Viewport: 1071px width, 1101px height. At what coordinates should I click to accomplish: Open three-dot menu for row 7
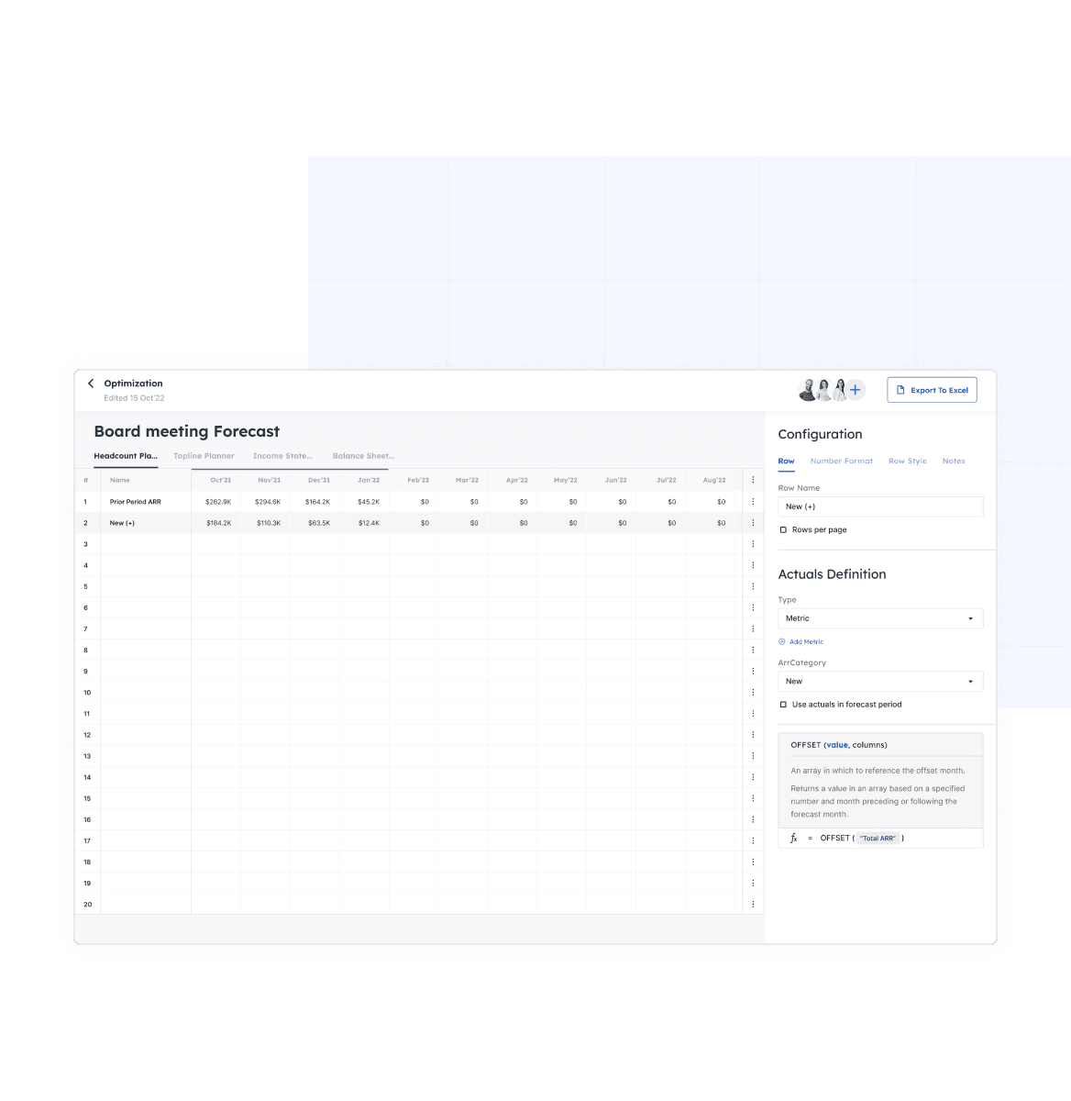pyautogui.click(x=753, y=628)
